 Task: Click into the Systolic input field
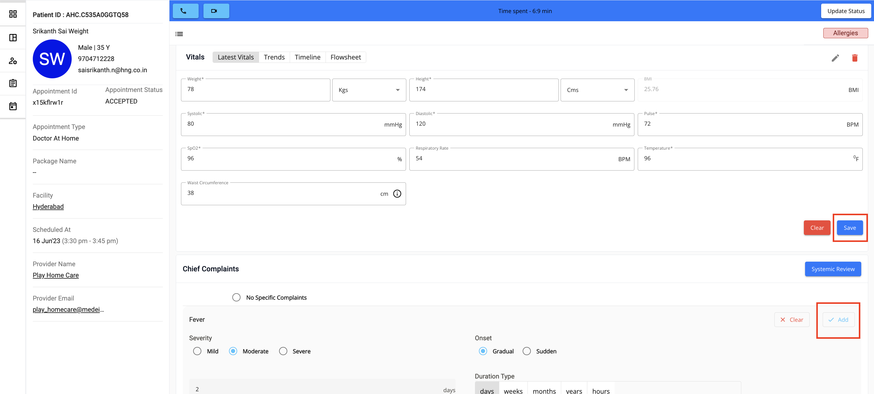coord(282,124)
